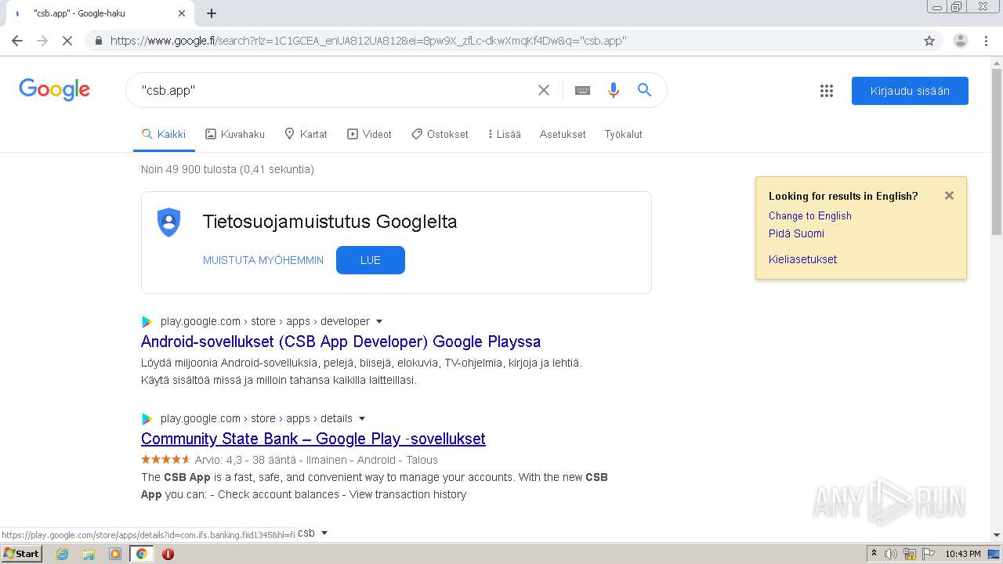Click the LUE button
This screenshot has height=564, width=1003.
click(x=371, y=260)
